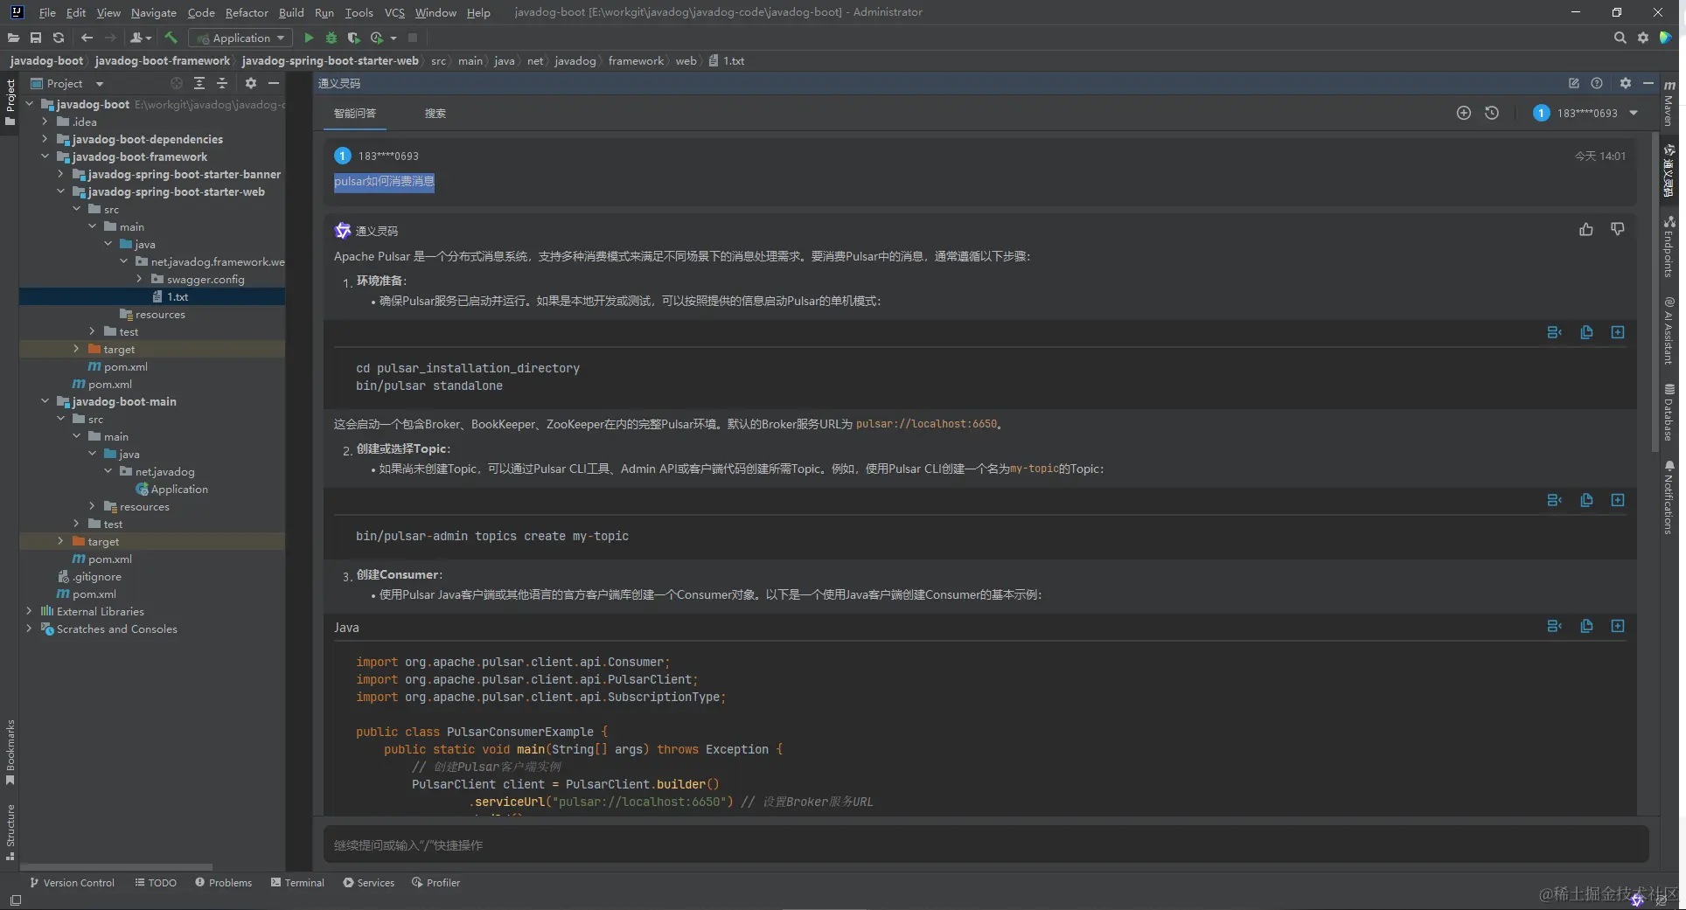Open the Problems tool window

tap(223, 883)
